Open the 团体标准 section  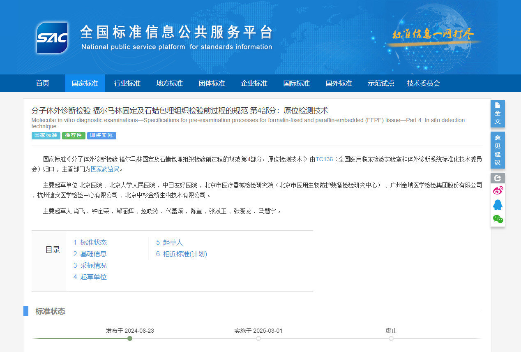(x=212, y=83)
